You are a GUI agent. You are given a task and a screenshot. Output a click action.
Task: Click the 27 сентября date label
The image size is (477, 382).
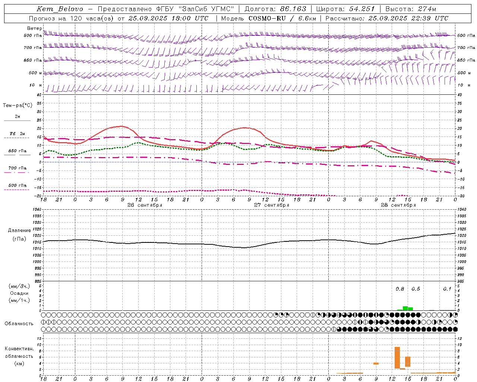point(271,205)
